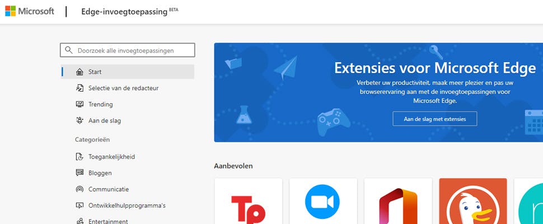Open the red Tp extension card
543x224 pixels.
(249, 201)
